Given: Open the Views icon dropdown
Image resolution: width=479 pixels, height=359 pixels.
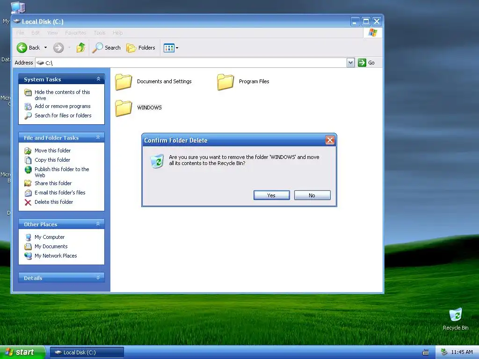Looking at the screenshot, I should pyautogui.click(x=171, y=48).
